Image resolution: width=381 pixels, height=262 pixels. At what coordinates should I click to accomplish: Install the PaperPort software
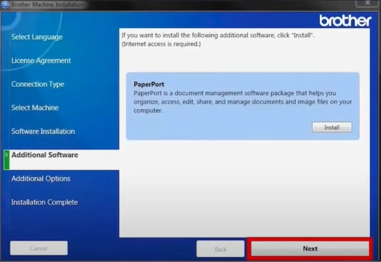pos(332,128)
